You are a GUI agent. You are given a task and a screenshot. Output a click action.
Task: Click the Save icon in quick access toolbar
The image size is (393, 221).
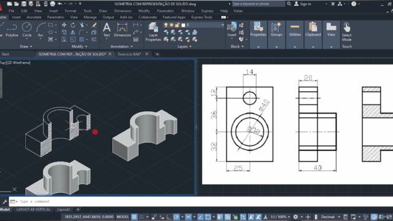coord(24,4)
